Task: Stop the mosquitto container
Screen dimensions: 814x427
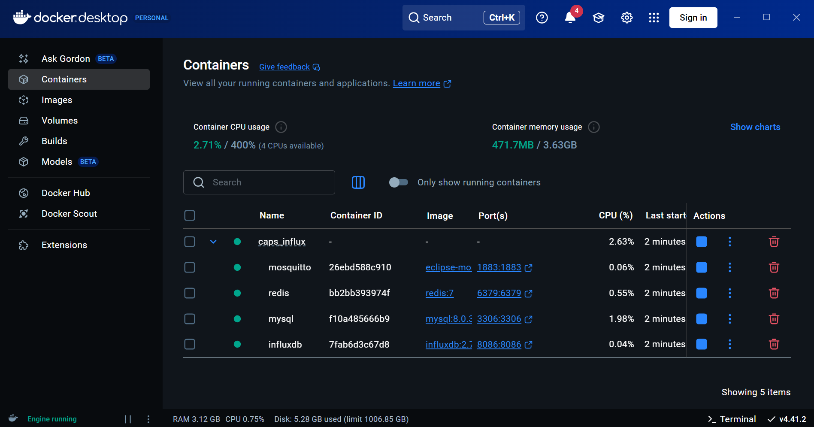Action: click(702, 267)
